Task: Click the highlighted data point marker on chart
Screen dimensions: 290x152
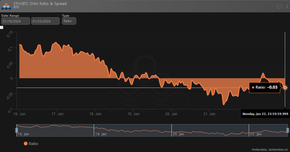Action: coord(285,88)
